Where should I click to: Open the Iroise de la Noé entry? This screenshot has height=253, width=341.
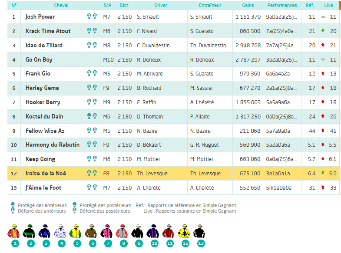pyautogui.click(x=46, y=173)
